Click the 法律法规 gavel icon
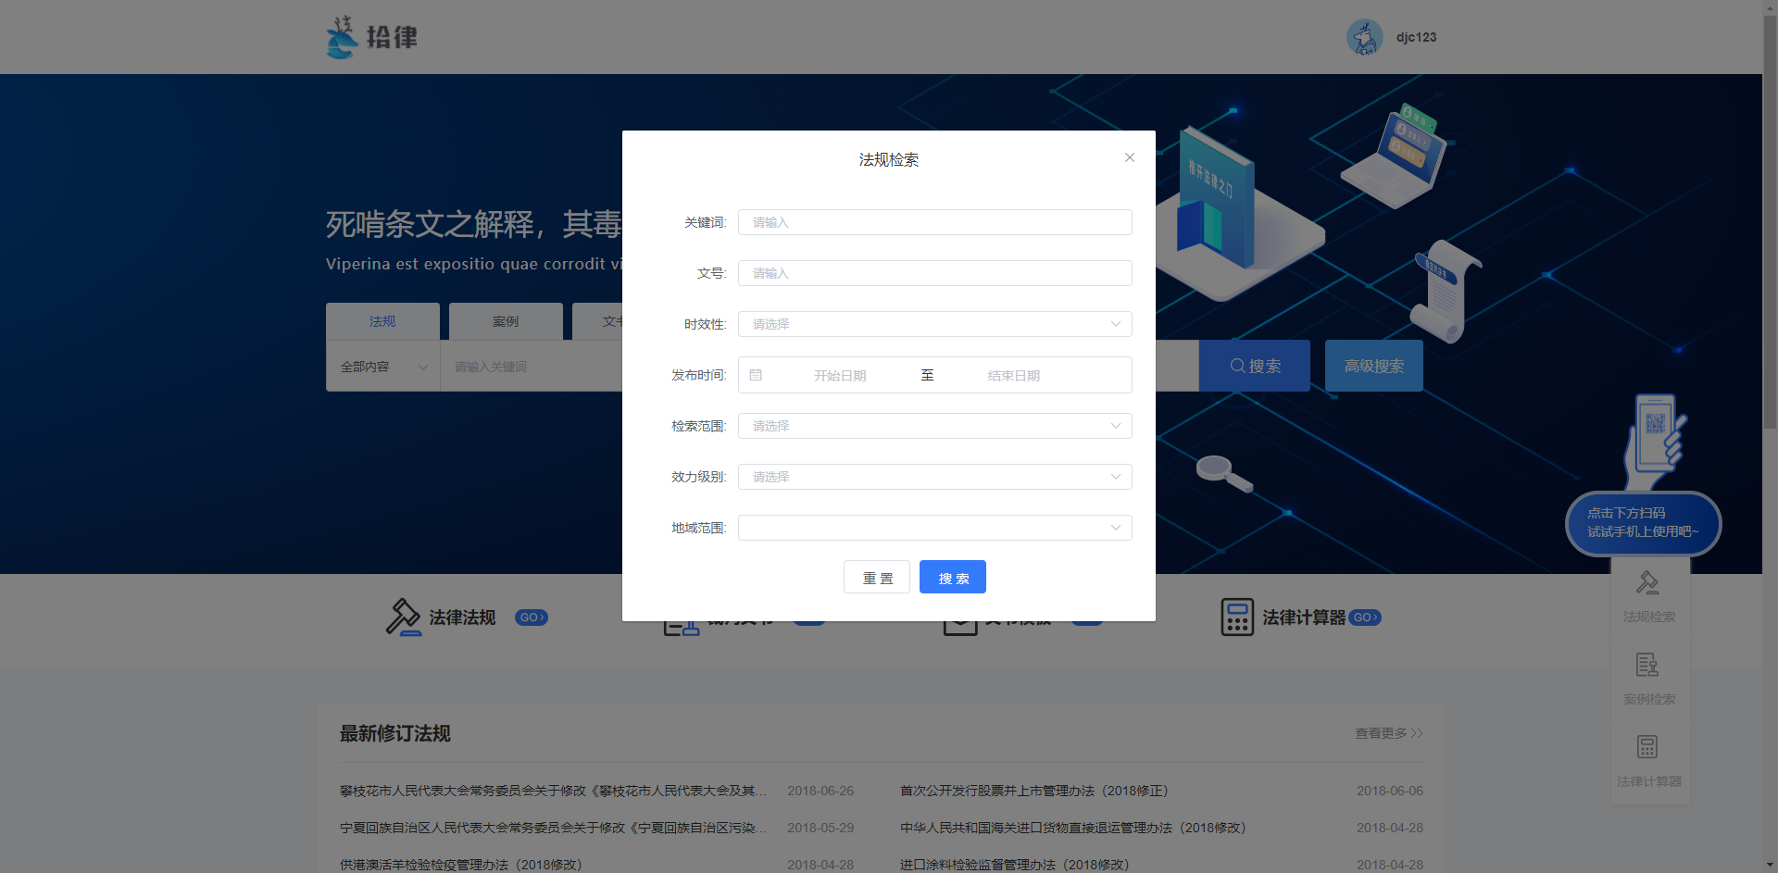This screenshot has width=1778, height=873. coord(403,617)
